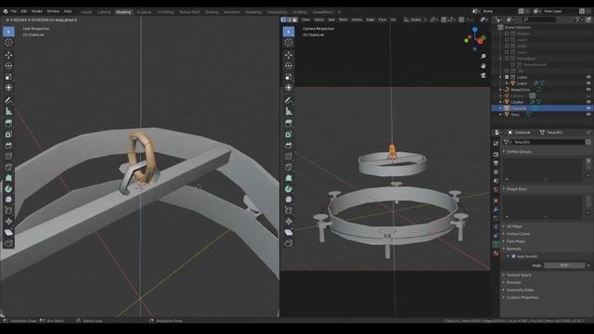Open the Face menu in Camera viewport header

pos(382,19)
